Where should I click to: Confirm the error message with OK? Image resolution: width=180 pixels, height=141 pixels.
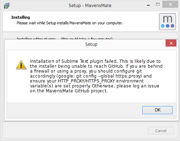coord(157,110)
